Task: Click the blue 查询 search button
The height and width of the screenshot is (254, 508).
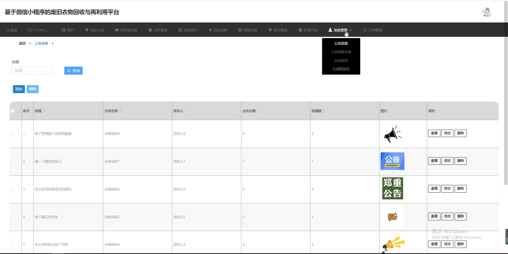Action: 73,71
